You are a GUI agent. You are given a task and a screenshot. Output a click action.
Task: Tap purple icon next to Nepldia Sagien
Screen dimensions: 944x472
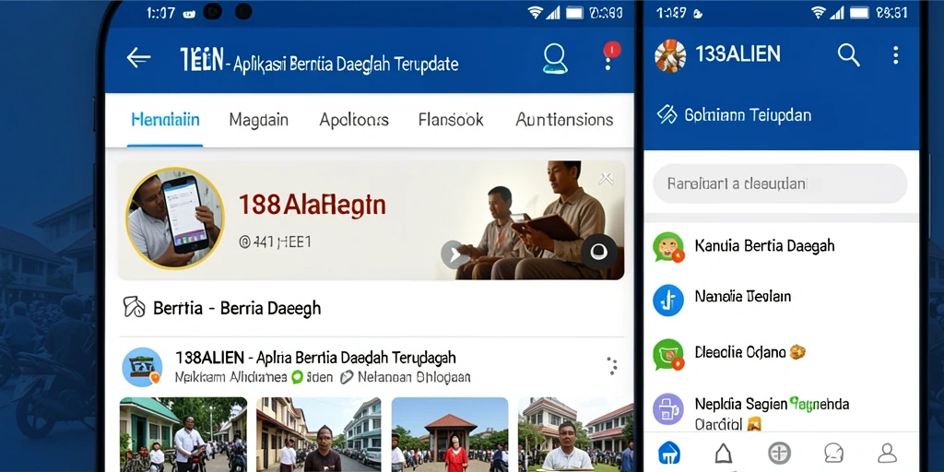tap(668, 408)
